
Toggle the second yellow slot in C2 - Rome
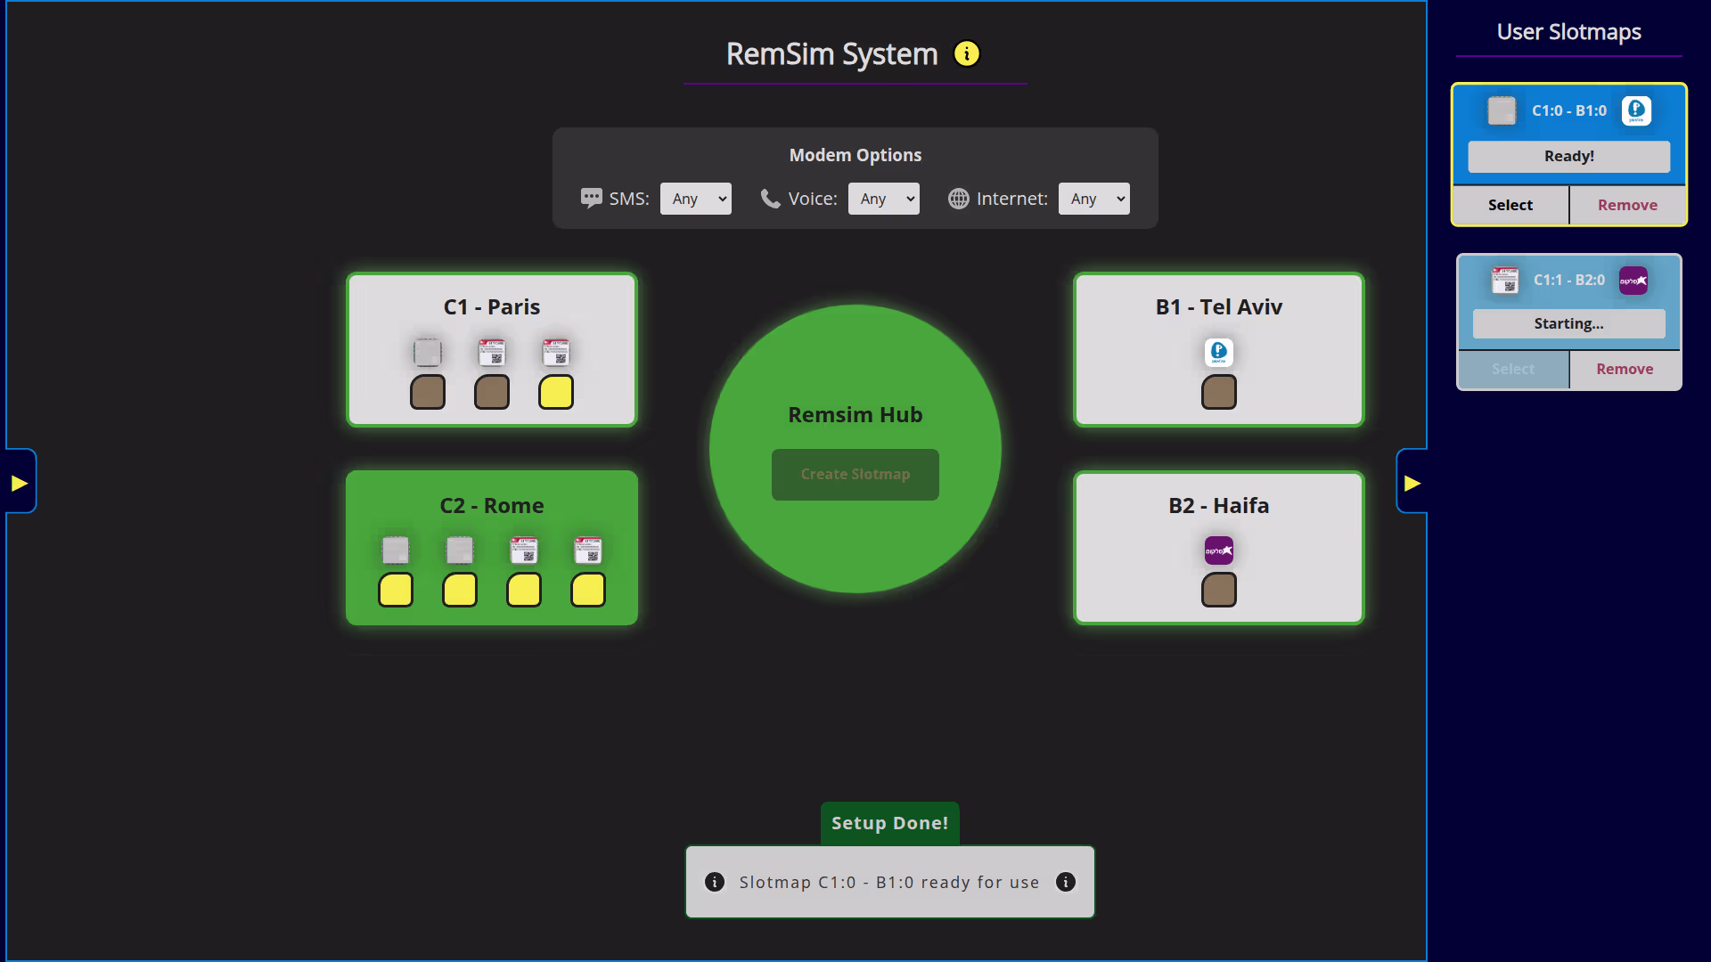460,590
